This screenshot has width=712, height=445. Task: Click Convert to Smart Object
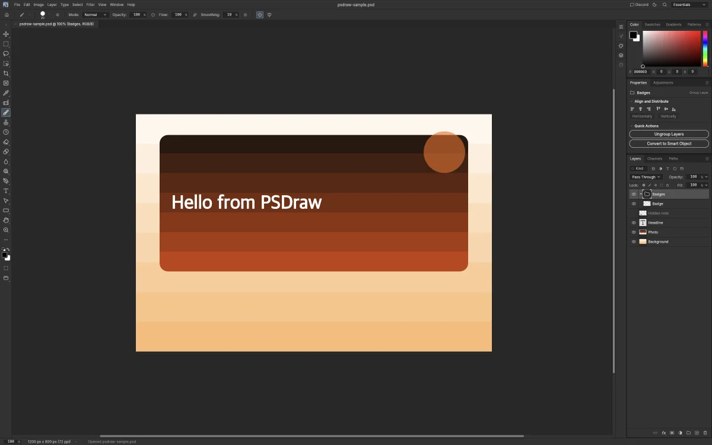(x=669, y=144)
